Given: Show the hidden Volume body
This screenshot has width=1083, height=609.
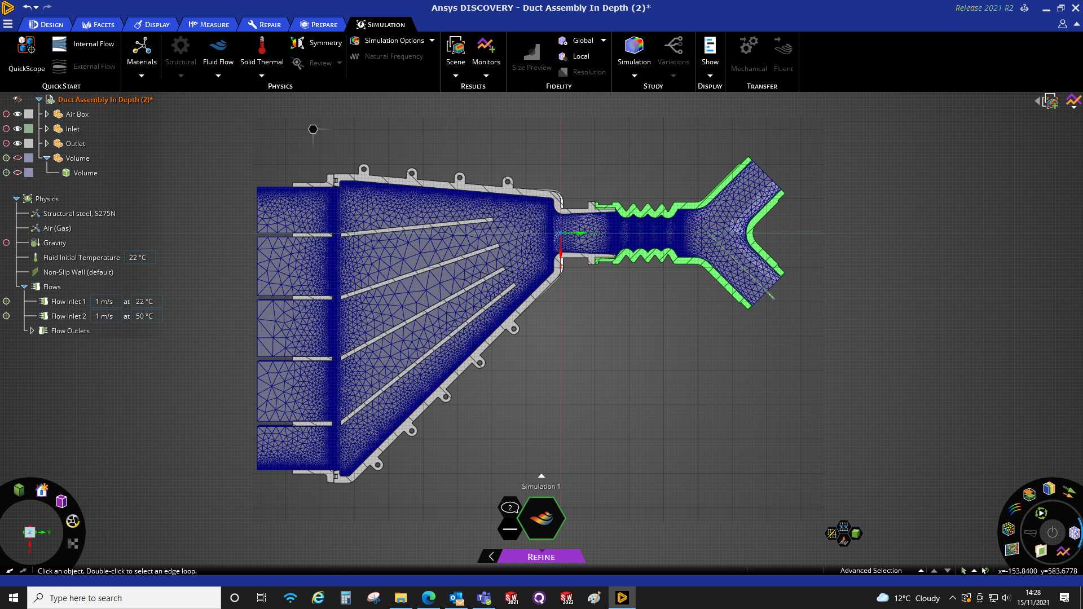Looking at the screenshot, I should 17,173.
